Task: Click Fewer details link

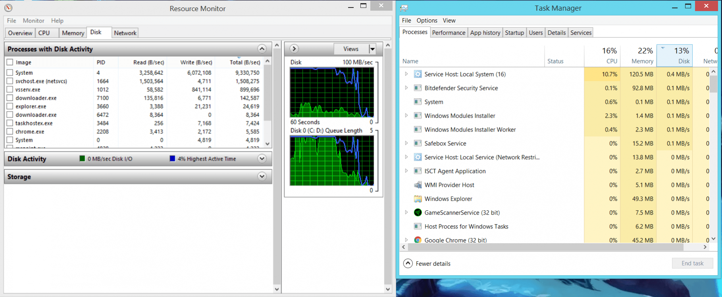Action: tap(433, 264)
